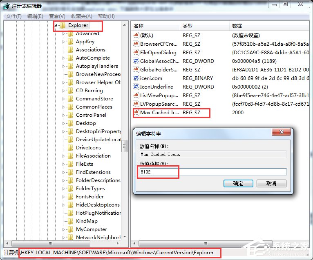Maximize the registry editor window
This screenshot has width=313, height=260.
pos(285,4)
